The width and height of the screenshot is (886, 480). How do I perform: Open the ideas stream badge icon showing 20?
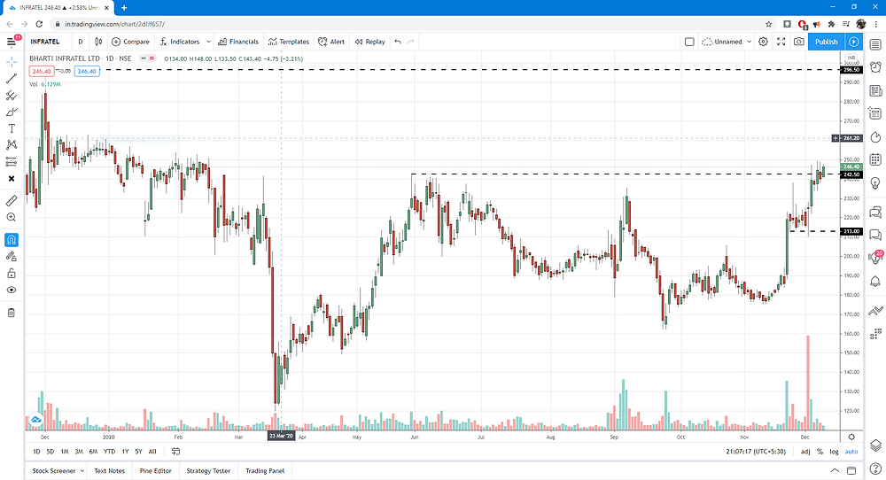tap(875, 258)
